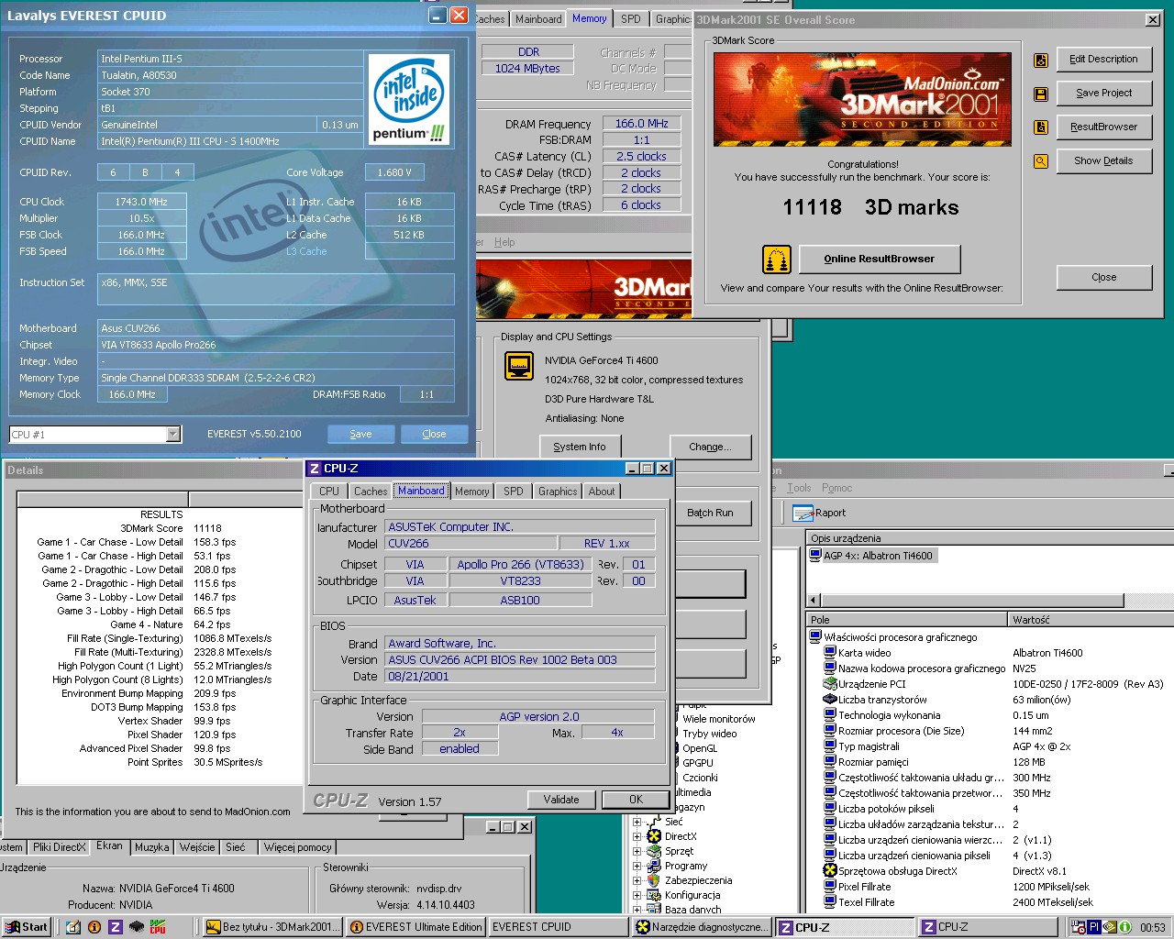Click the Change... button in 3DMark settings
Viewport: 1174px width, 939px height.
pos(710,447)
